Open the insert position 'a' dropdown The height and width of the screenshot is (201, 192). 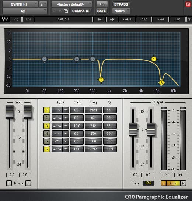(43, 4)
